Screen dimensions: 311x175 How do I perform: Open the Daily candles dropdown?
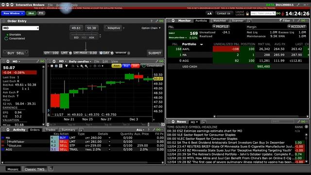(80, 61)
